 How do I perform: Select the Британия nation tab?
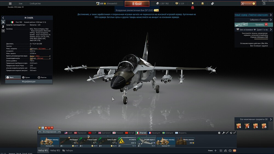point(104,133)
